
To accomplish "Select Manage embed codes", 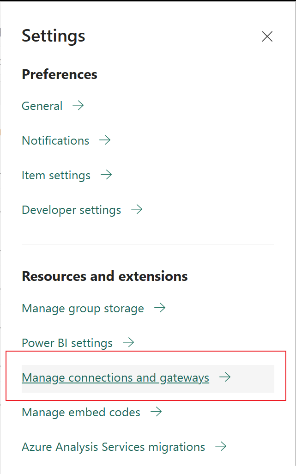I will [x=81, y=412].
